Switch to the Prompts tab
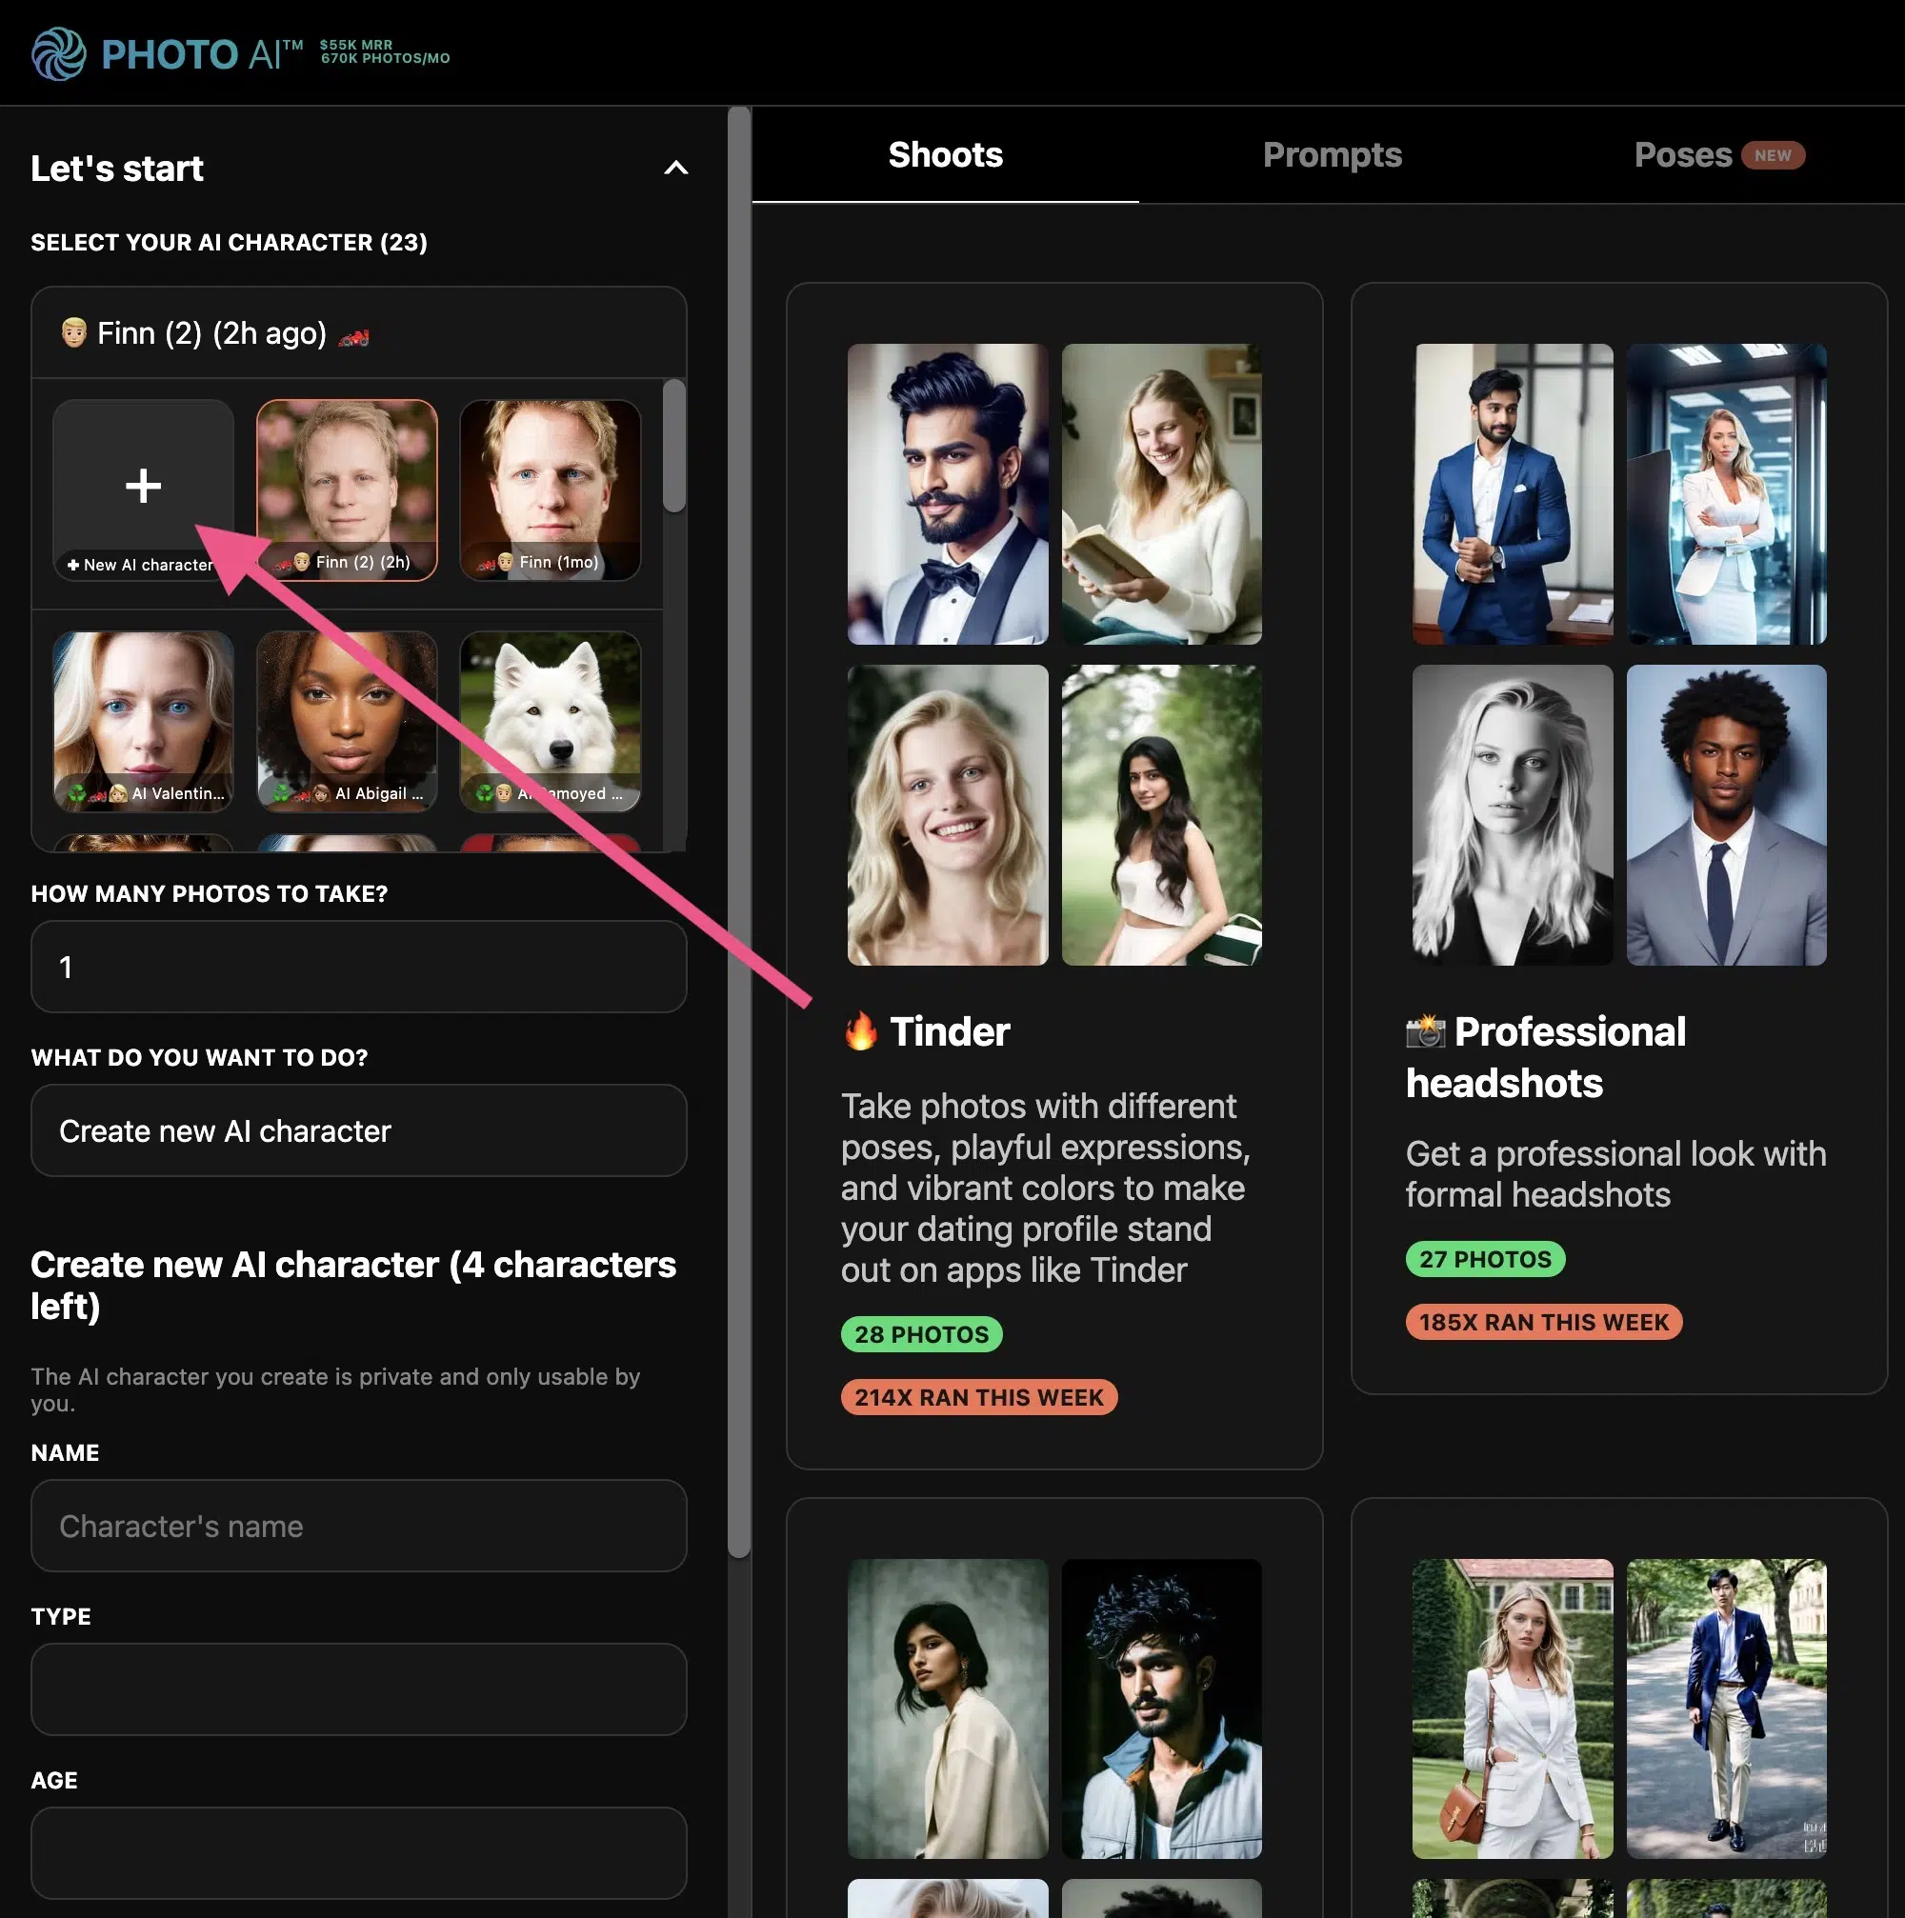Image resolution: width=1905 pixels, height=1918 pixels. click(1332, 155)
